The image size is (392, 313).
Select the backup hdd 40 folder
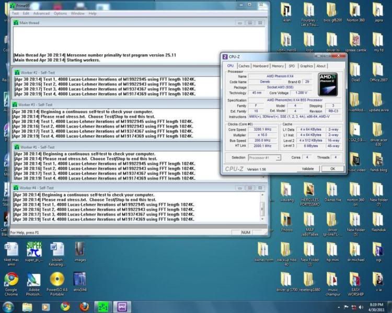point(286,254)
